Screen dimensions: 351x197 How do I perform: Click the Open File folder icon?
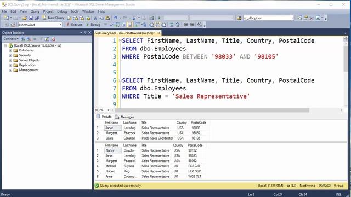click(24, 18)
